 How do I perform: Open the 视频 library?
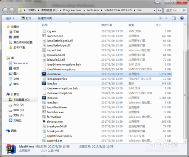point(14,68)
